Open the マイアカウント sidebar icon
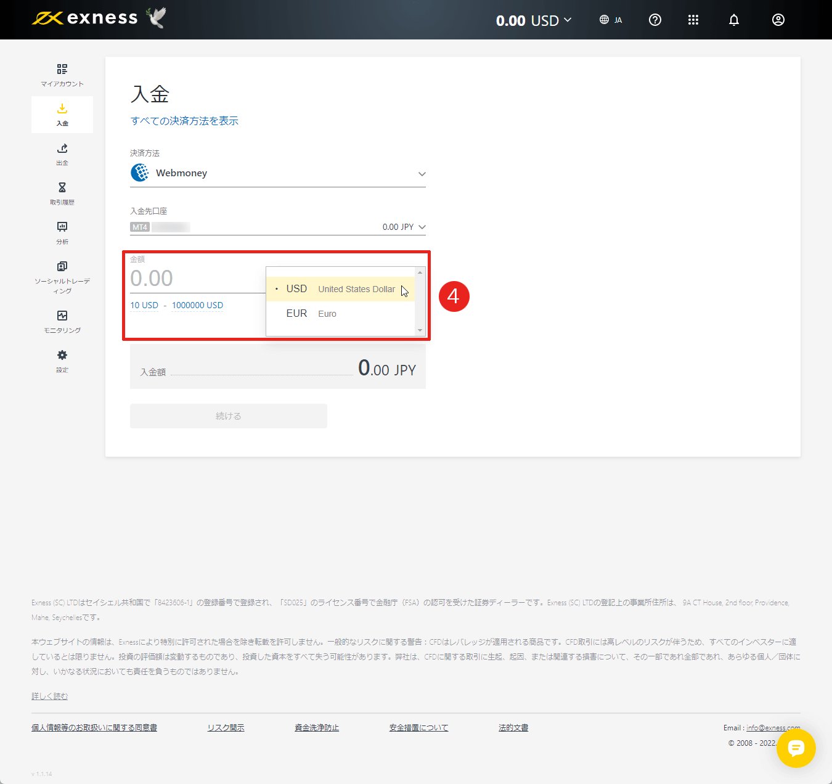This screenshot has height=784, width=832. [x=62, y=74]
